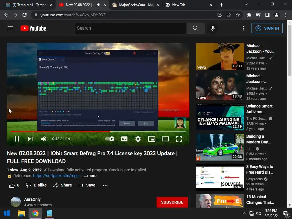This screenshot has height=219, width=292.
Task: Open first Michael Jackson video thumbnail (13:33)
Action: click(220, 56)
